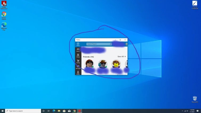Open File Explorer from the taskbar
Image resolution: width=201 pixels, height=113 pixels.
point(59,111)
